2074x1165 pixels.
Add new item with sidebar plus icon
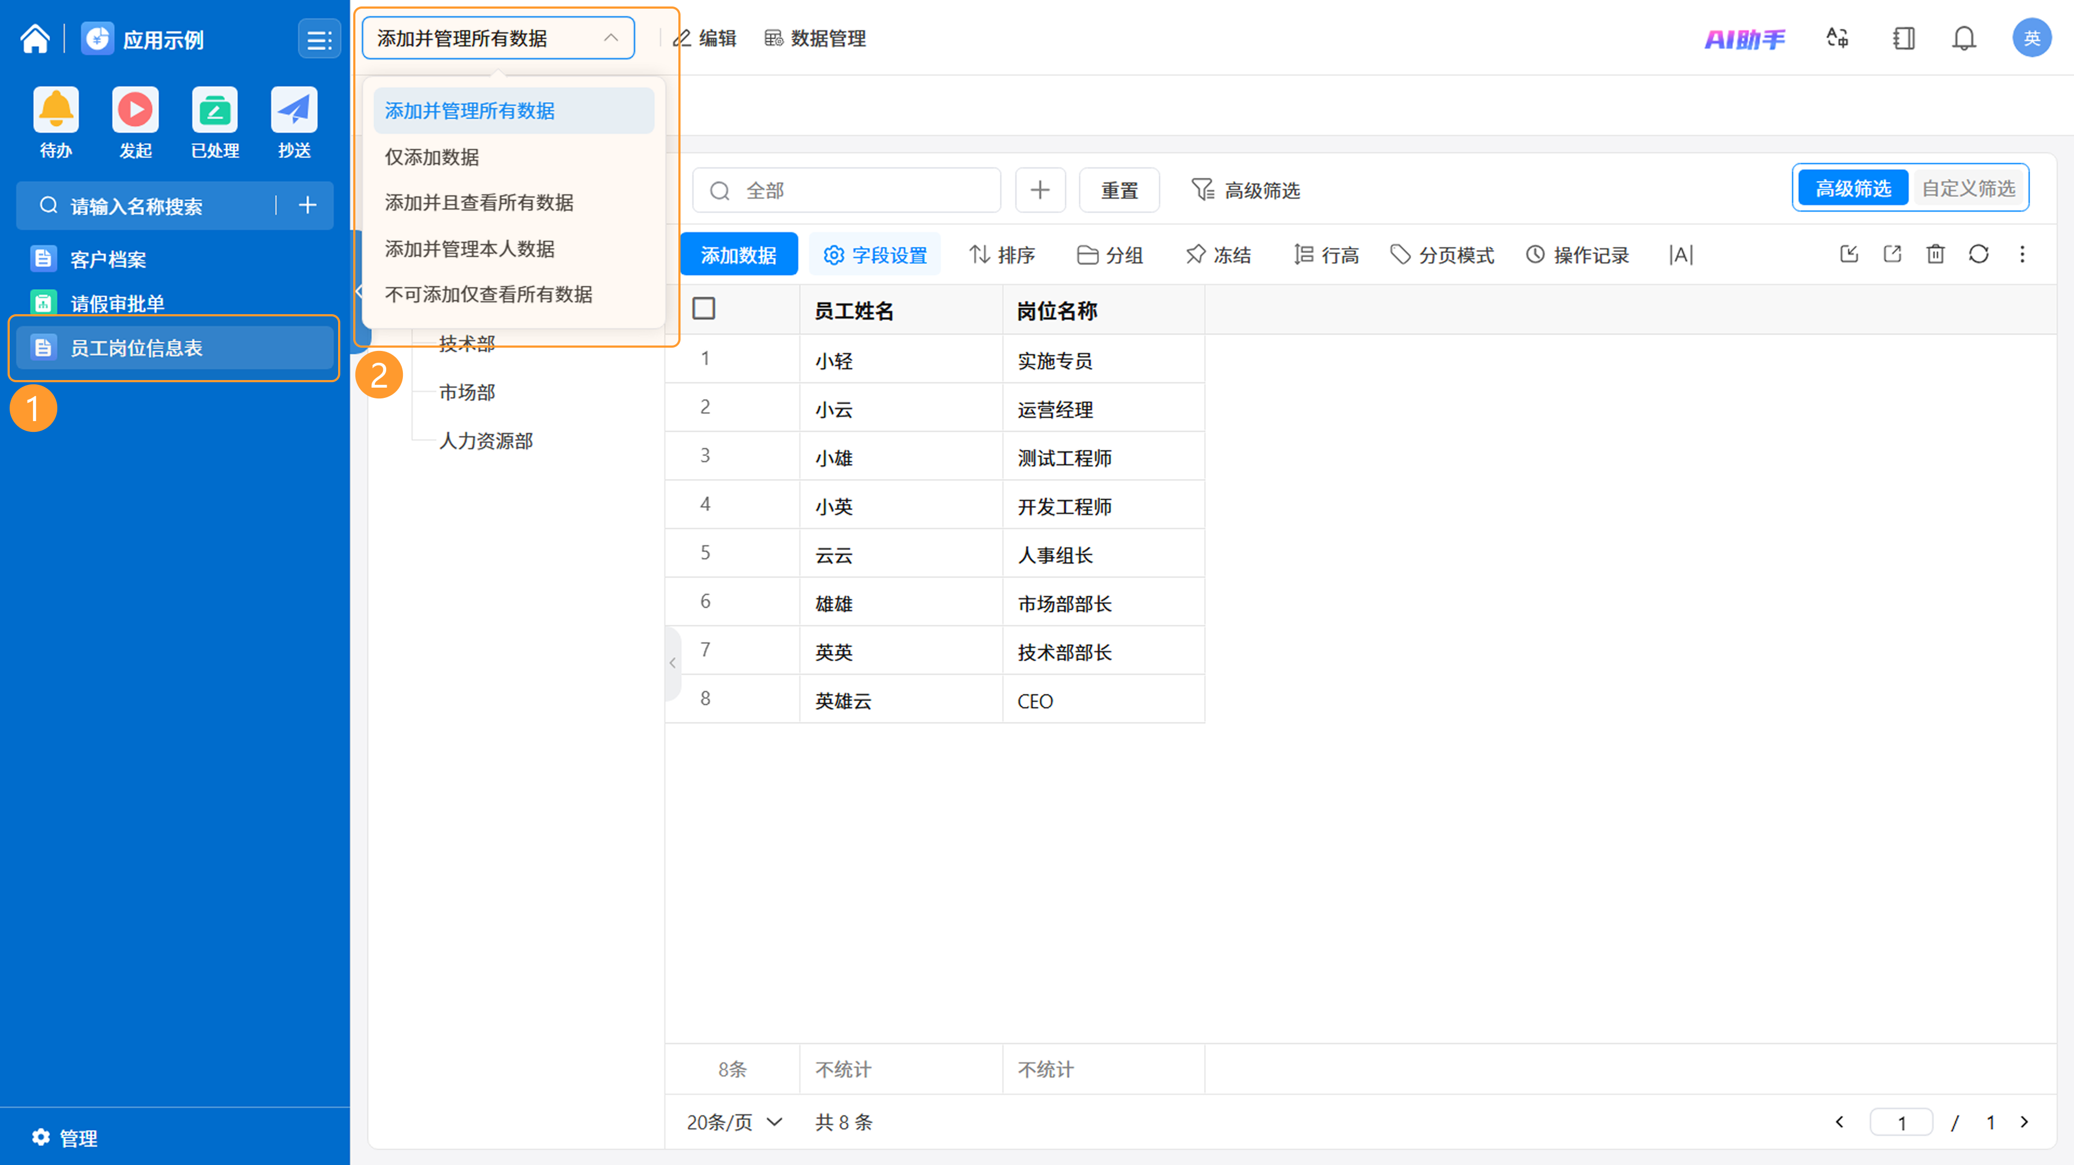pos(307,206)
